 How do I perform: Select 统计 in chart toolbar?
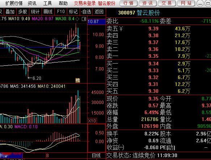coord(35,12)
